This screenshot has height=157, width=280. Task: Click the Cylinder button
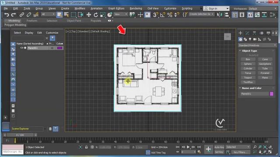(248, 68)
